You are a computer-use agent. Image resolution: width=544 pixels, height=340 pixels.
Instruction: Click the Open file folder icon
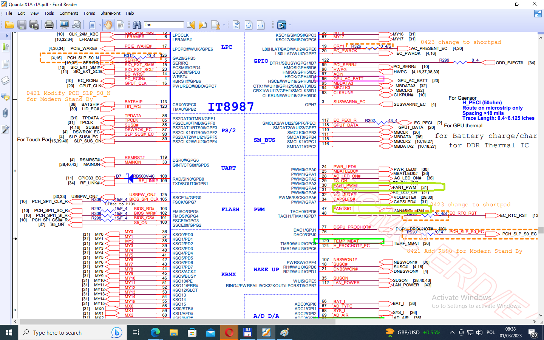[x=9, y=25]
